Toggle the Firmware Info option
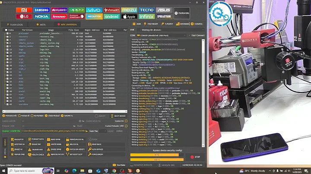This screenshot has width=311, height=174. (x=10, y=116)
